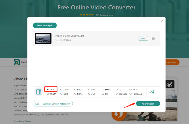Close the converter dialog with X
This screenshot has width=189, height=124.
point(162,21)
